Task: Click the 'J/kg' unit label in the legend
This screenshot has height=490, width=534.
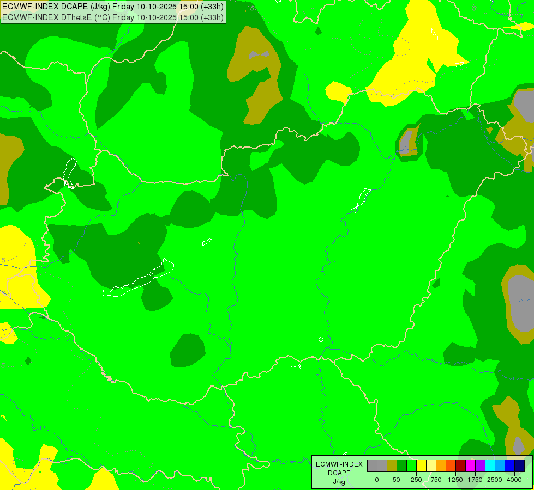Action: [339, 482]
